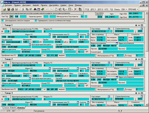This screenshot has width=149, height=113.
Task: Click the printer icon in the toolbar
Action: pos(13,9)
